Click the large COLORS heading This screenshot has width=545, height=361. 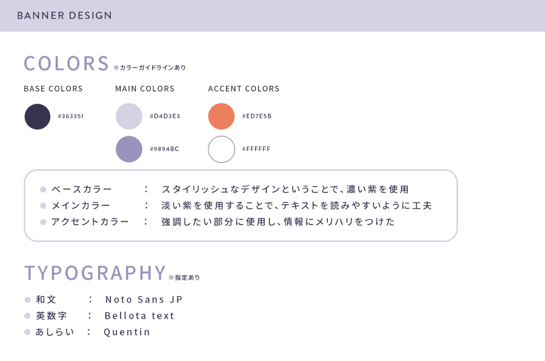click(x=66, y=64)
